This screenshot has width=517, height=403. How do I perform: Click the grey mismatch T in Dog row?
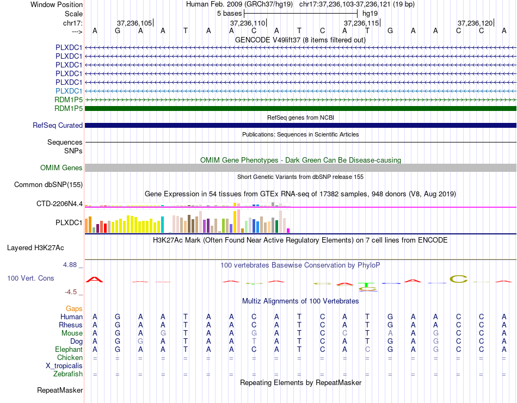(x=254, y=342)
